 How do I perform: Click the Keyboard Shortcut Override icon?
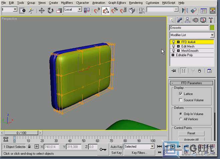tap(132, 11)
